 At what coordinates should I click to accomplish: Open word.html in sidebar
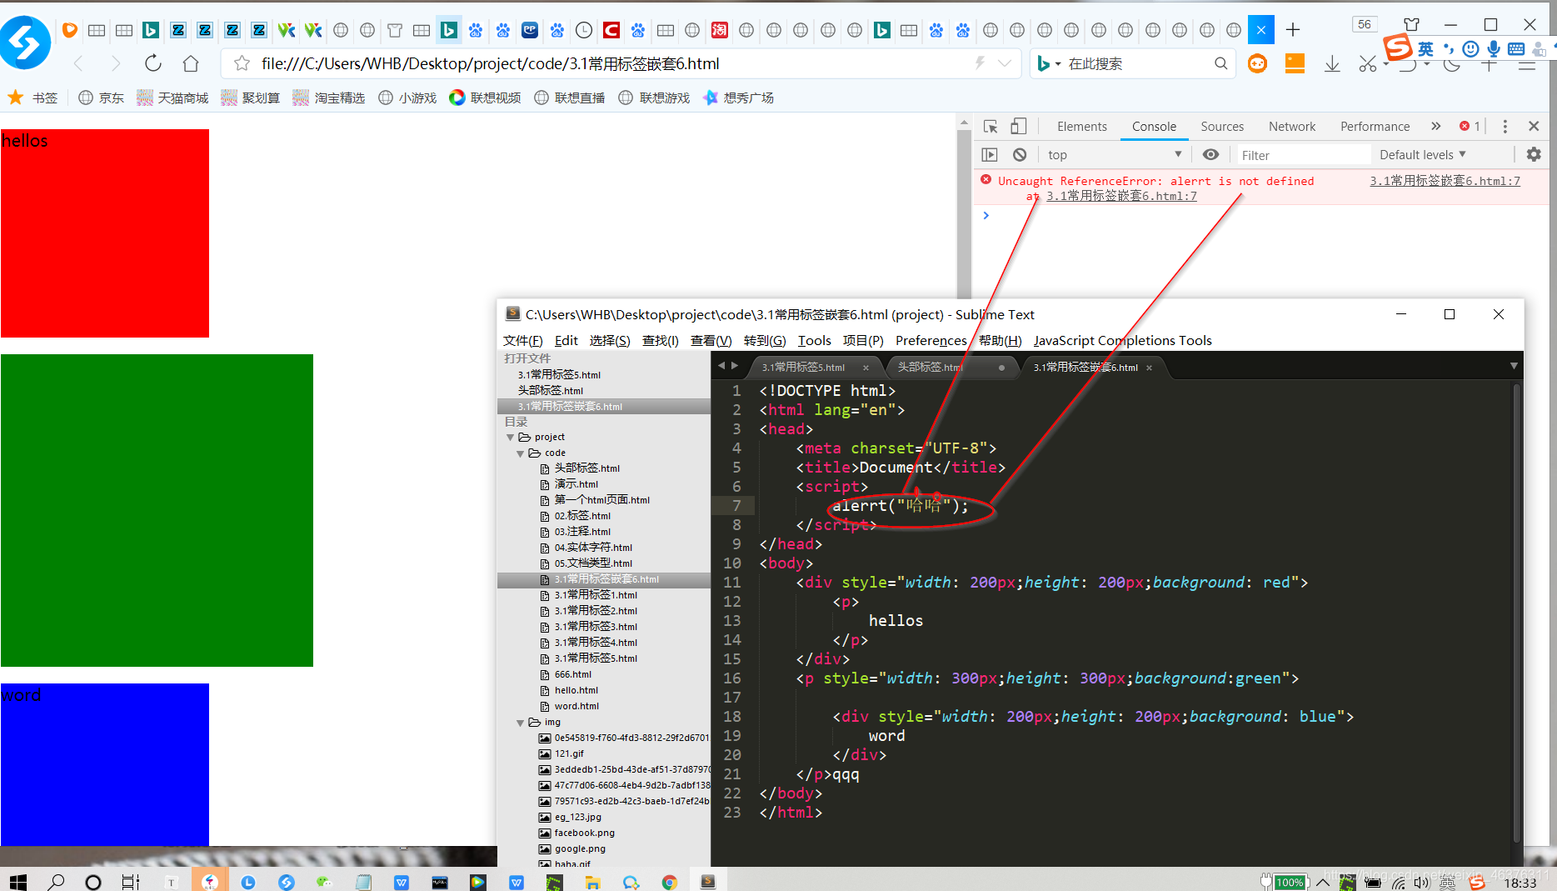coord(576,706)
